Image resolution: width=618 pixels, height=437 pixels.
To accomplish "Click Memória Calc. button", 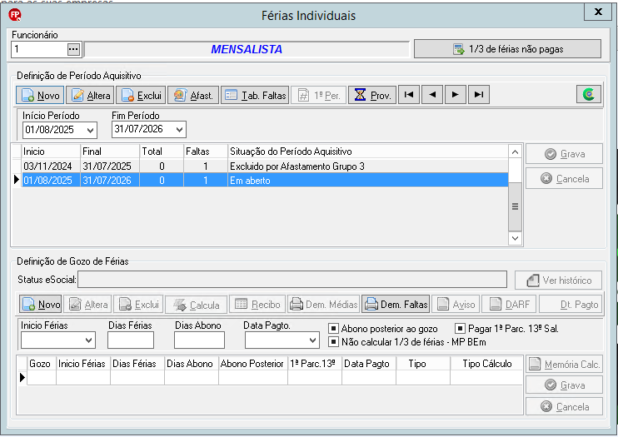I will coord(564,364).
